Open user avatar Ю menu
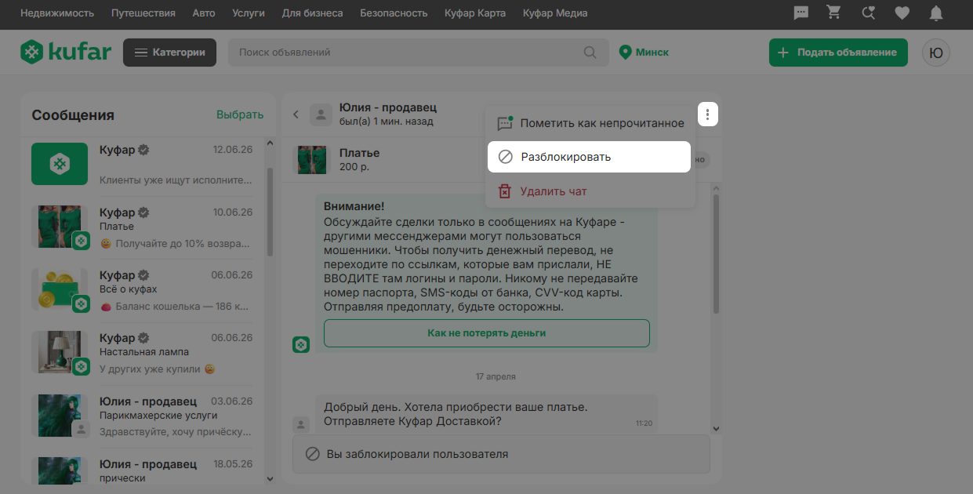973x494 pixels. pos(935,53)
